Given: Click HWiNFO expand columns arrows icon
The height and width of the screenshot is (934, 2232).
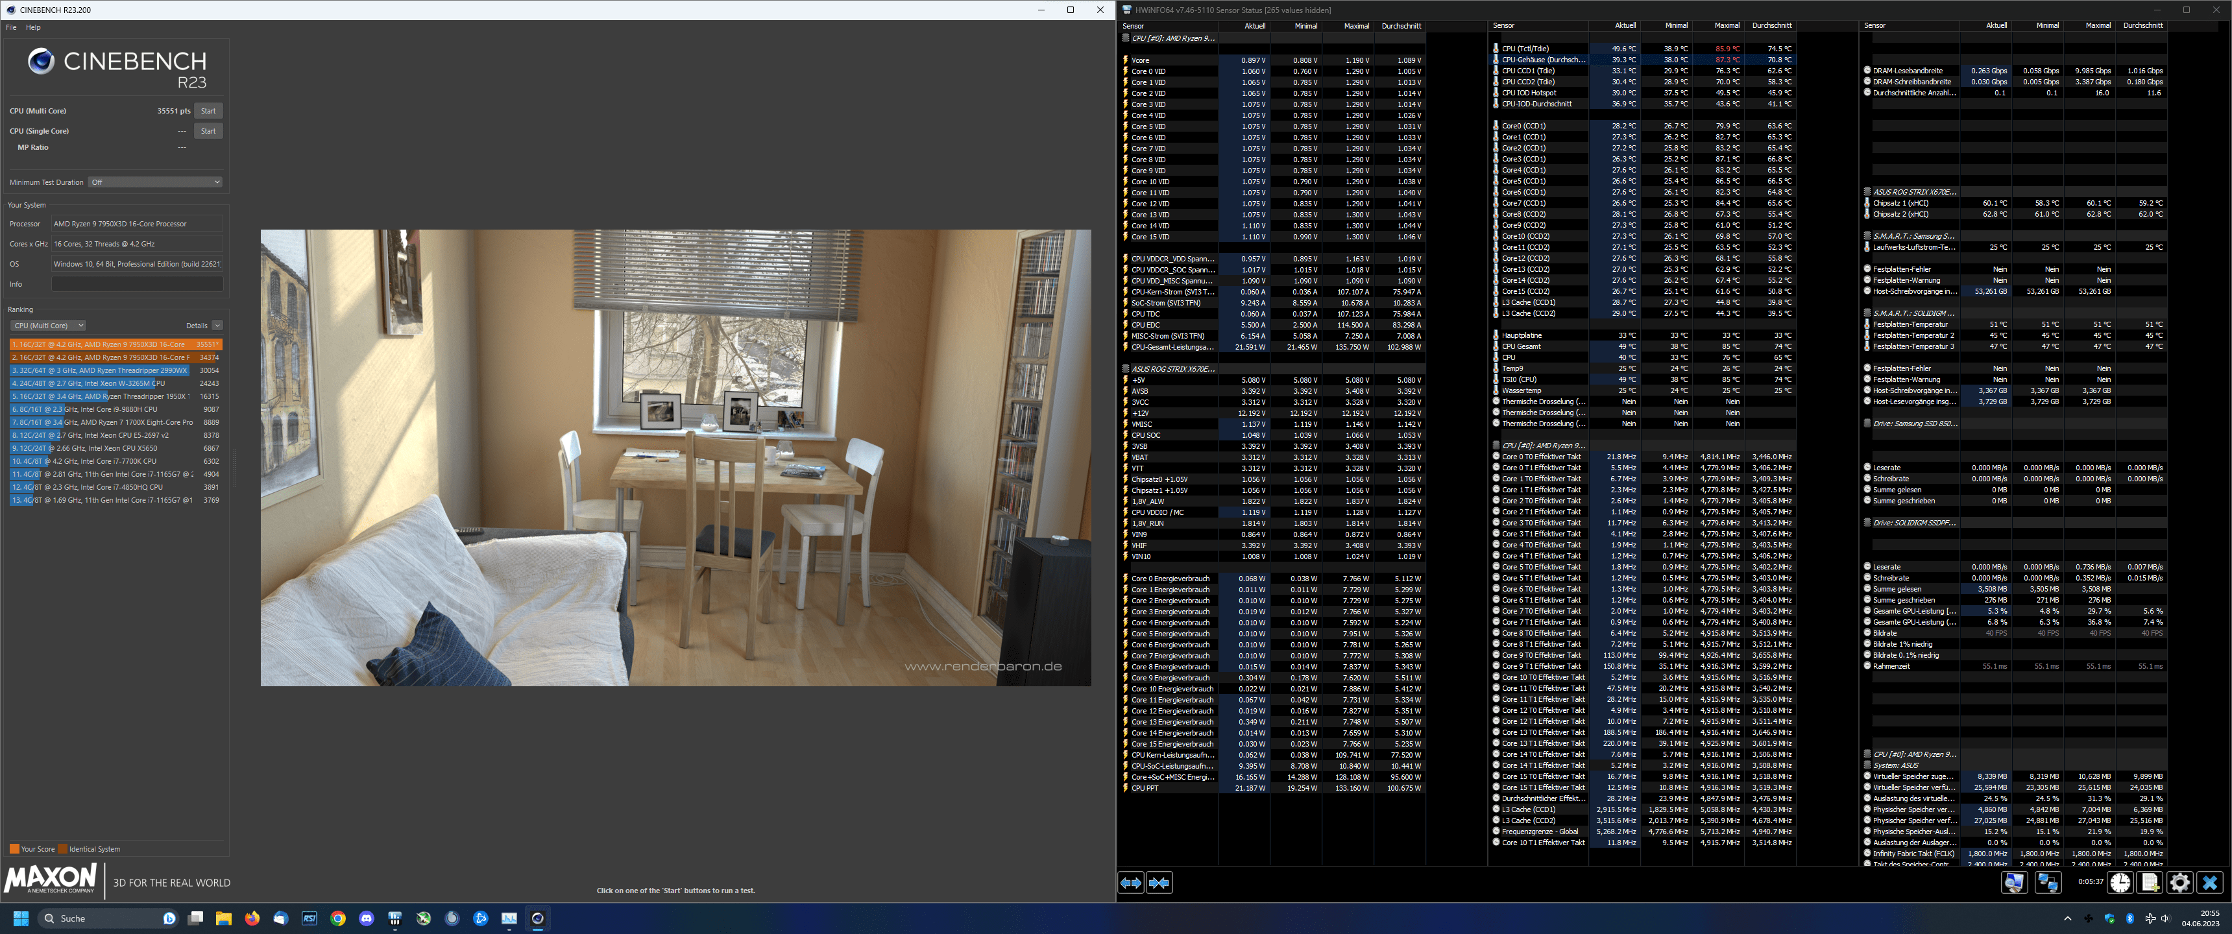Looking at the screenshot, I should pyautogui.click(x=1131, y=883).
